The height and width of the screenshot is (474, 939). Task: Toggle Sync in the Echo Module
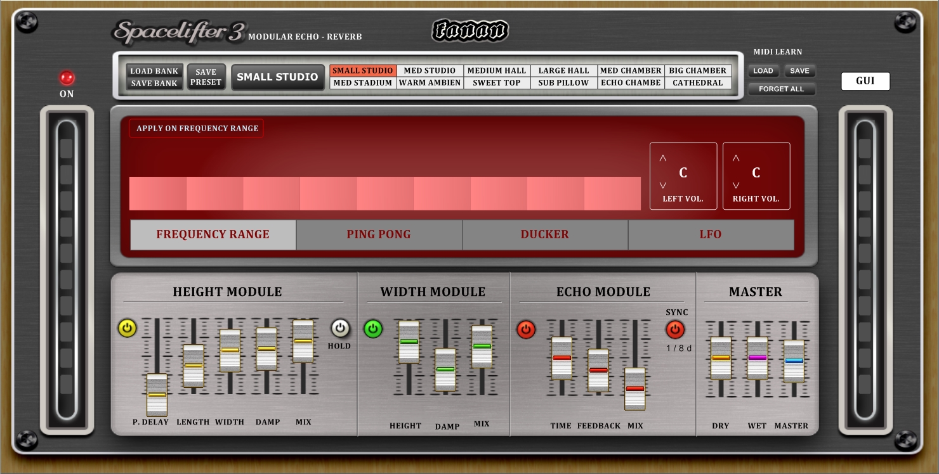[x=675, y=329]
